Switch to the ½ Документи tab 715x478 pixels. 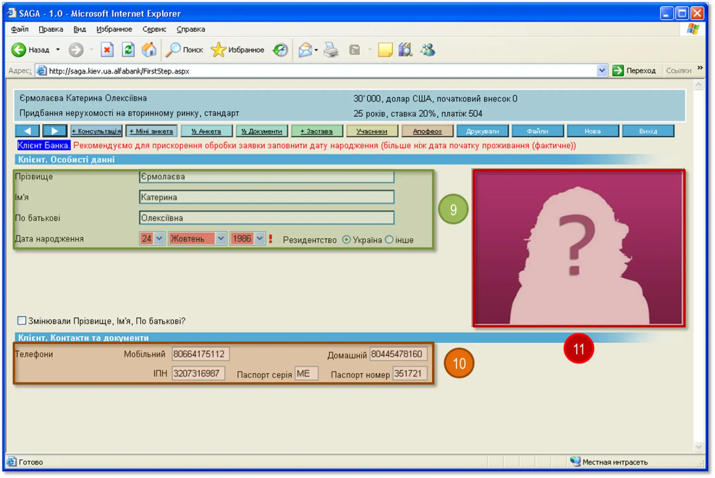point(262,131)
